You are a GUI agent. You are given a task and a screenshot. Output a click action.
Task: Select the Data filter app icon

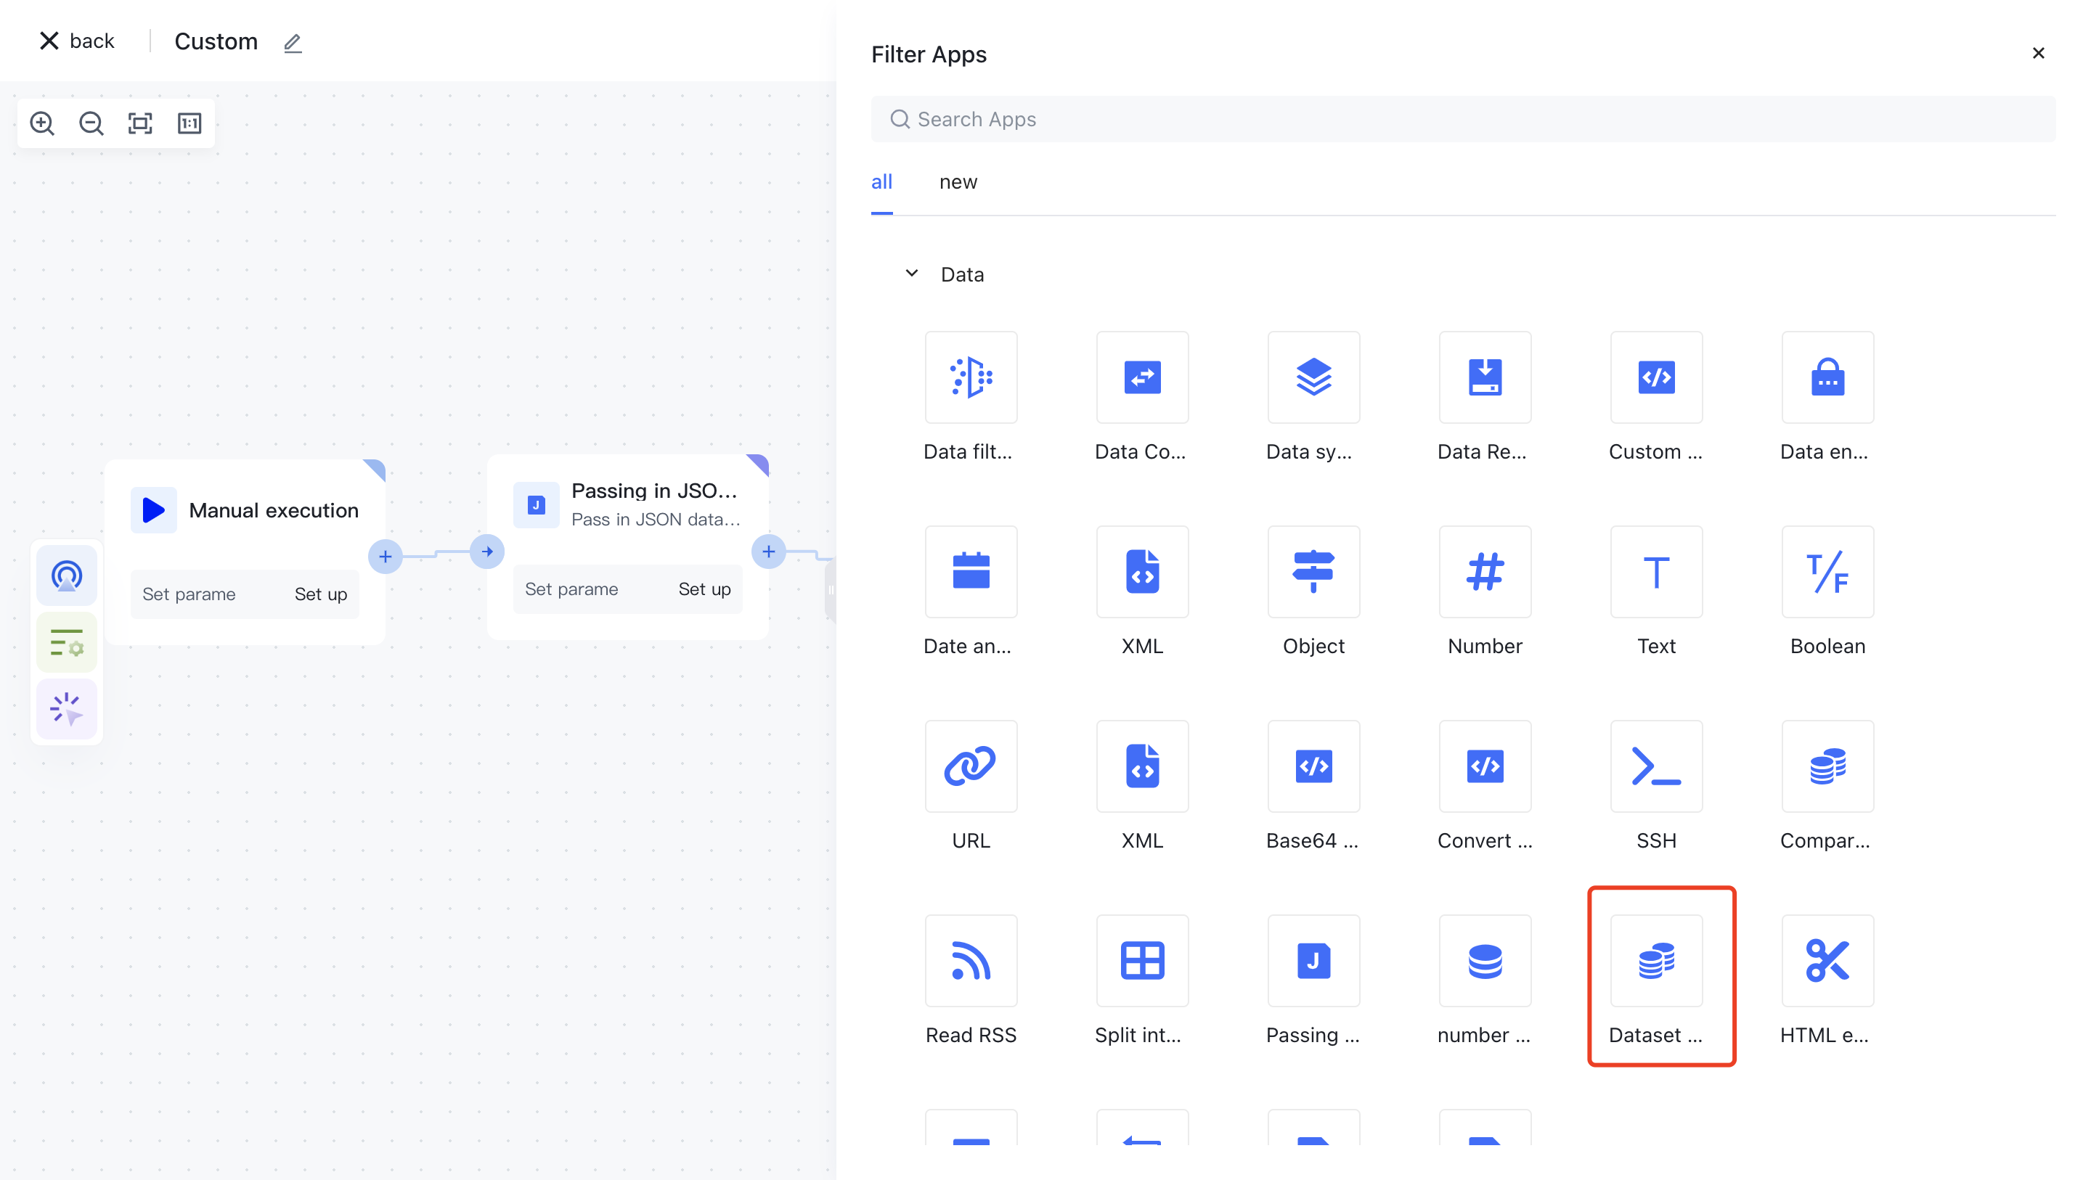[970, 377]
